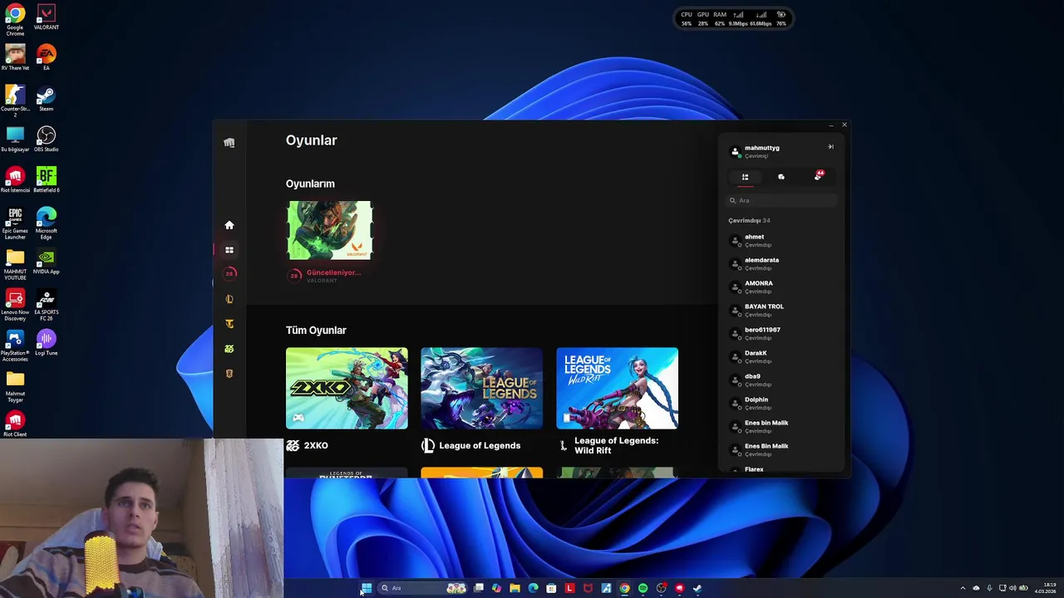Collapse the social panel arrow
Screen dimensions: 1064x598
(x=830, y=147)
